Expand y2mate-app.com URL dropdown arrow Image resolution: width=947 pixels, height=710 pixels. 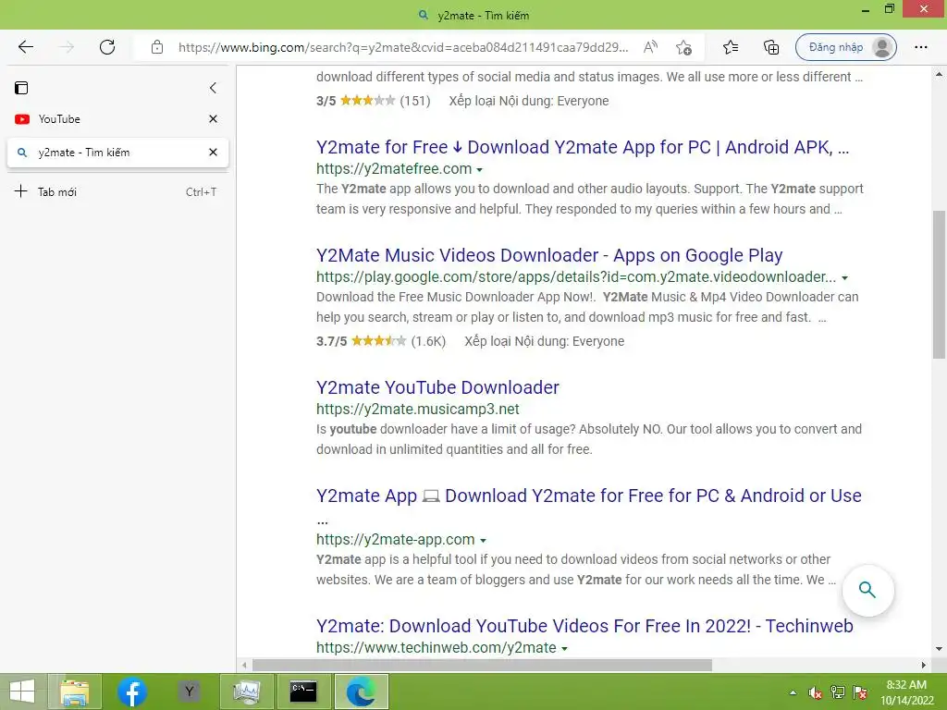(x=483, y=540)
